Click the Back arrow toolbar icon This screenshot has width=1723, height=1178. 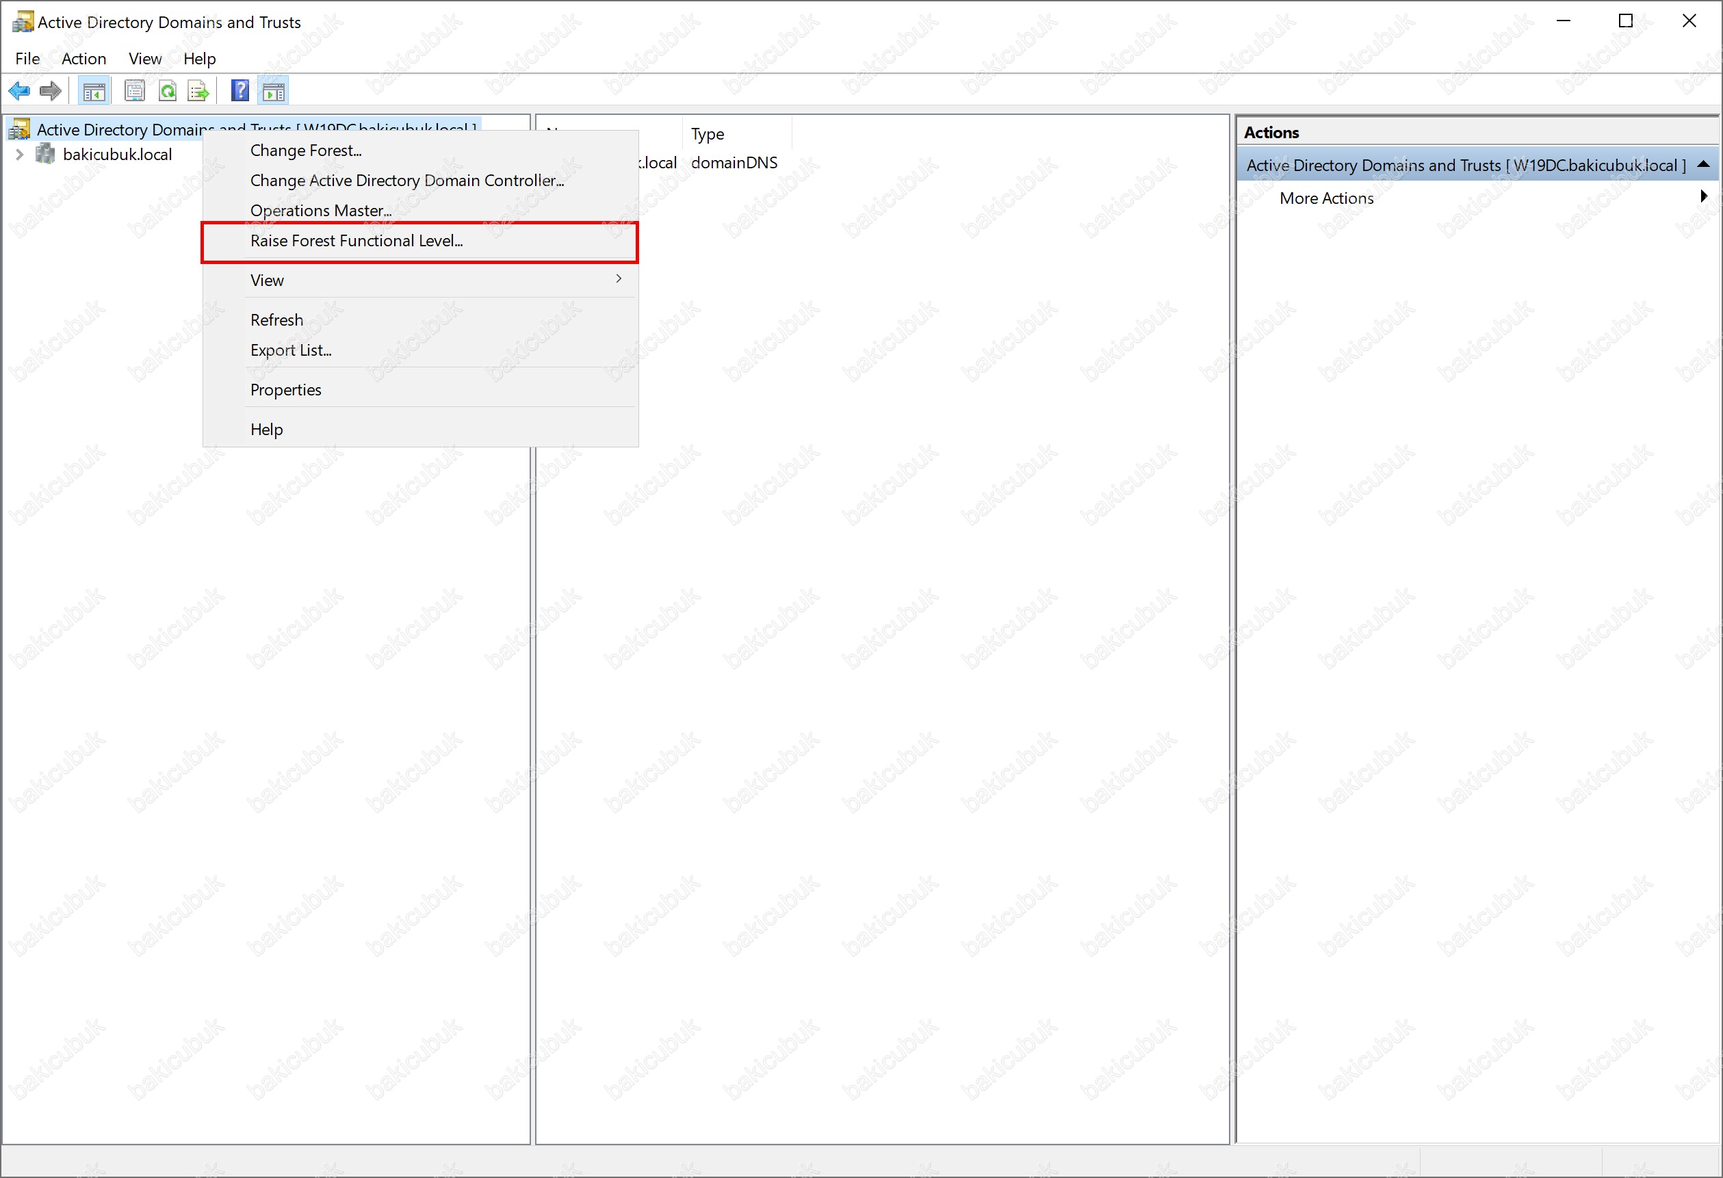(x=19, y=91)
